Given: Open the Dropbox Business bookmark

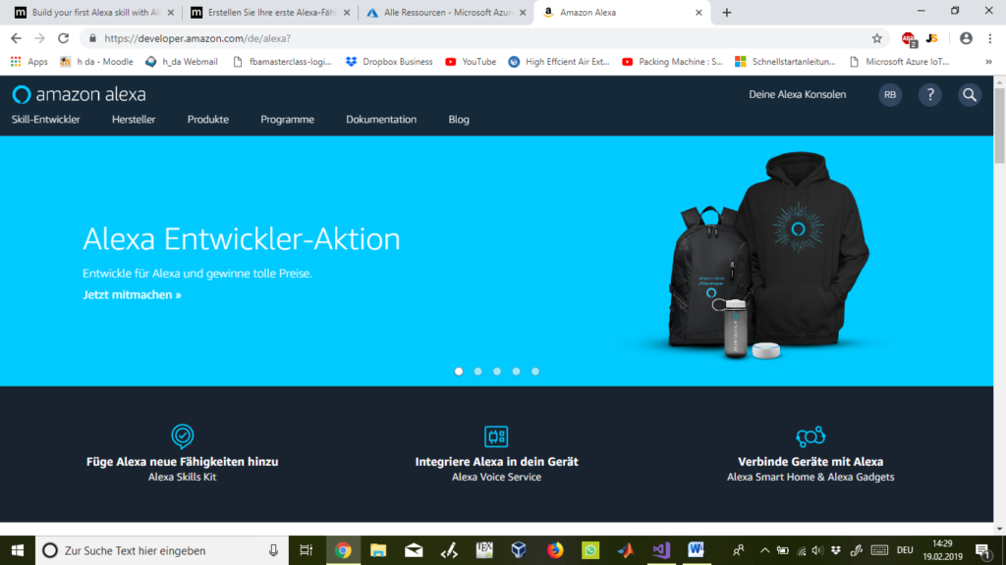Looking at the screenshot, I should [x=389, y=62].
